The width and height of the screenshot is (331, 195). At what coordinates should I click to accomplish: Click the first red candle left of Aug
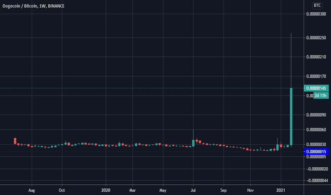tap(15, 141)
